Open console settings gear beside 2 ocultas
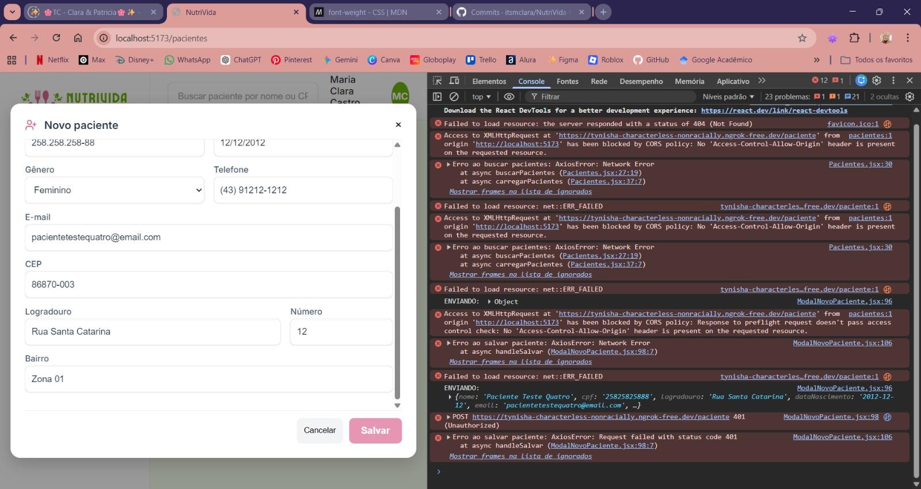Viewport: 921px width, 489px height. point(909,97)
